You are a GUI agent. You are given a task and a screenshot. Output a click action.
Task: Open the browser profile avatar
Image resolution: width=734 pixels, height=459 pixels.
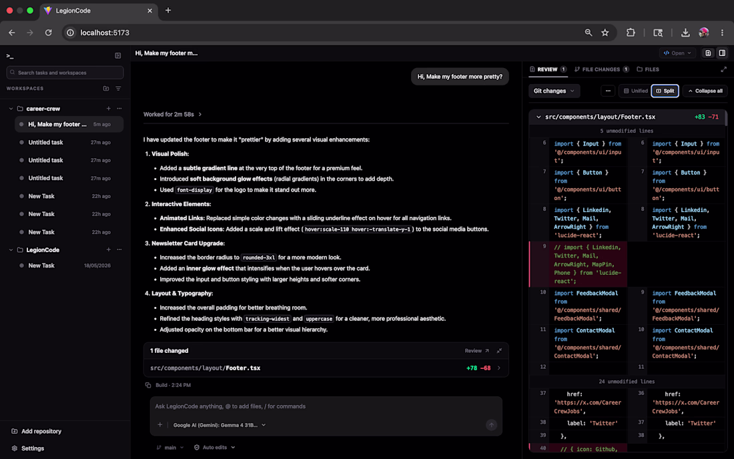pos(703,33)
